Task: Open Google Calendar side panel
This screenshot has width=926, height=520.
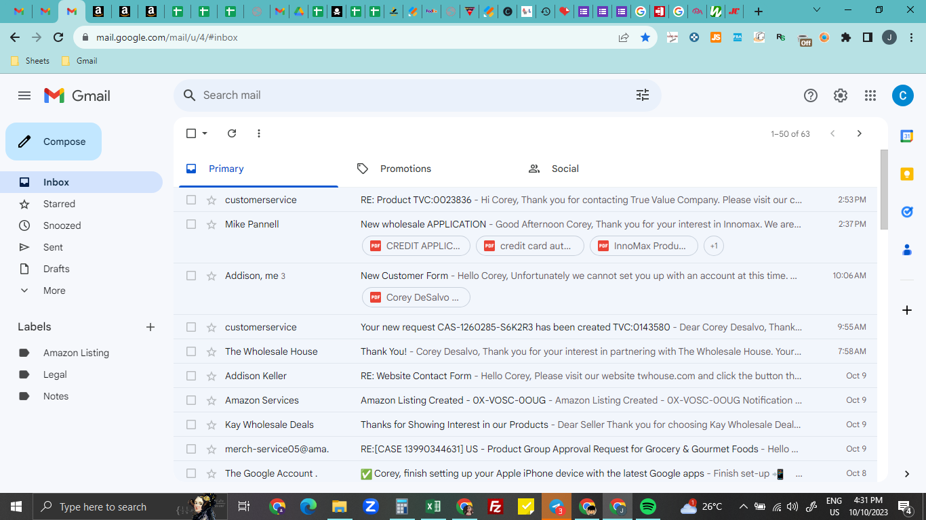Action: [x=907, y=136]
